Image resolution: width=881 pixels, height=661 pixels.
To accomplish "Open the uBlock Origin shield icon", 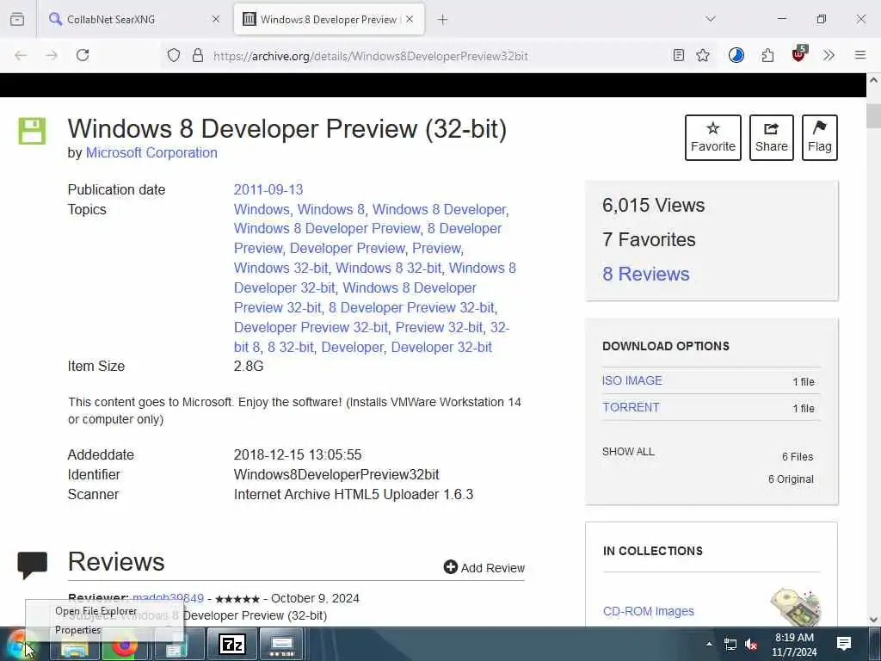I will click(x=798, y=54).
